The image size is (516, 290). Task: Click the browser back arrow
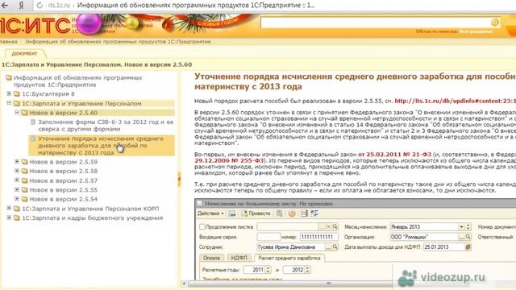[x=5, y=6]
